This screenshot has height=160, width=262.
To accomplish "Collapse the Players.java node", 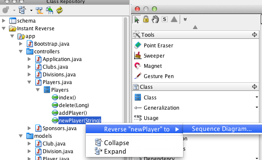I will [29, 82].
